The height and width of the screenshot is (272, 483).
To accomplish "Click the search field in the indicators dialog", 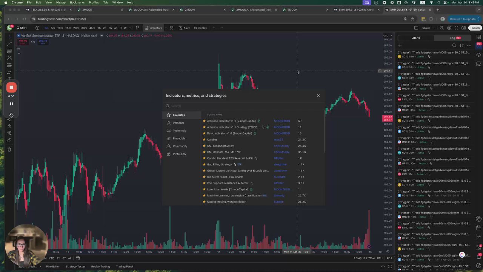I will pos(243,106).
